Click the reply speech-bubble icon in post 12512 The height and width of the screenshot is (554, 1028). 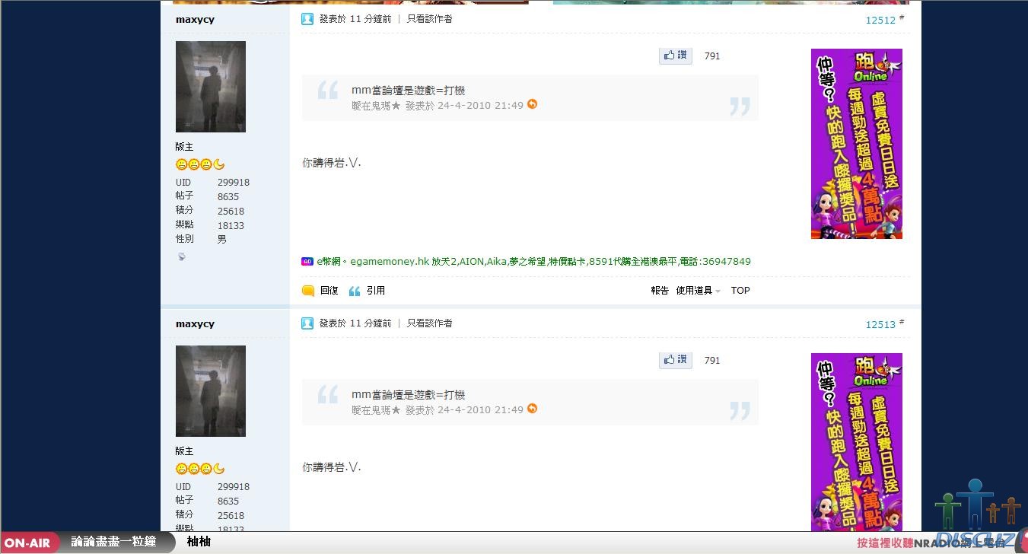(308, 291)
